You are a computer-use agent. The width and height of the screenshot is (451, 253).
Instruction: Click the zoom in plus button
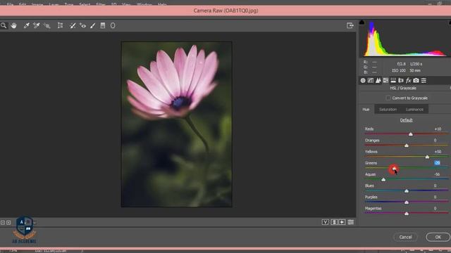click(8, 223)
